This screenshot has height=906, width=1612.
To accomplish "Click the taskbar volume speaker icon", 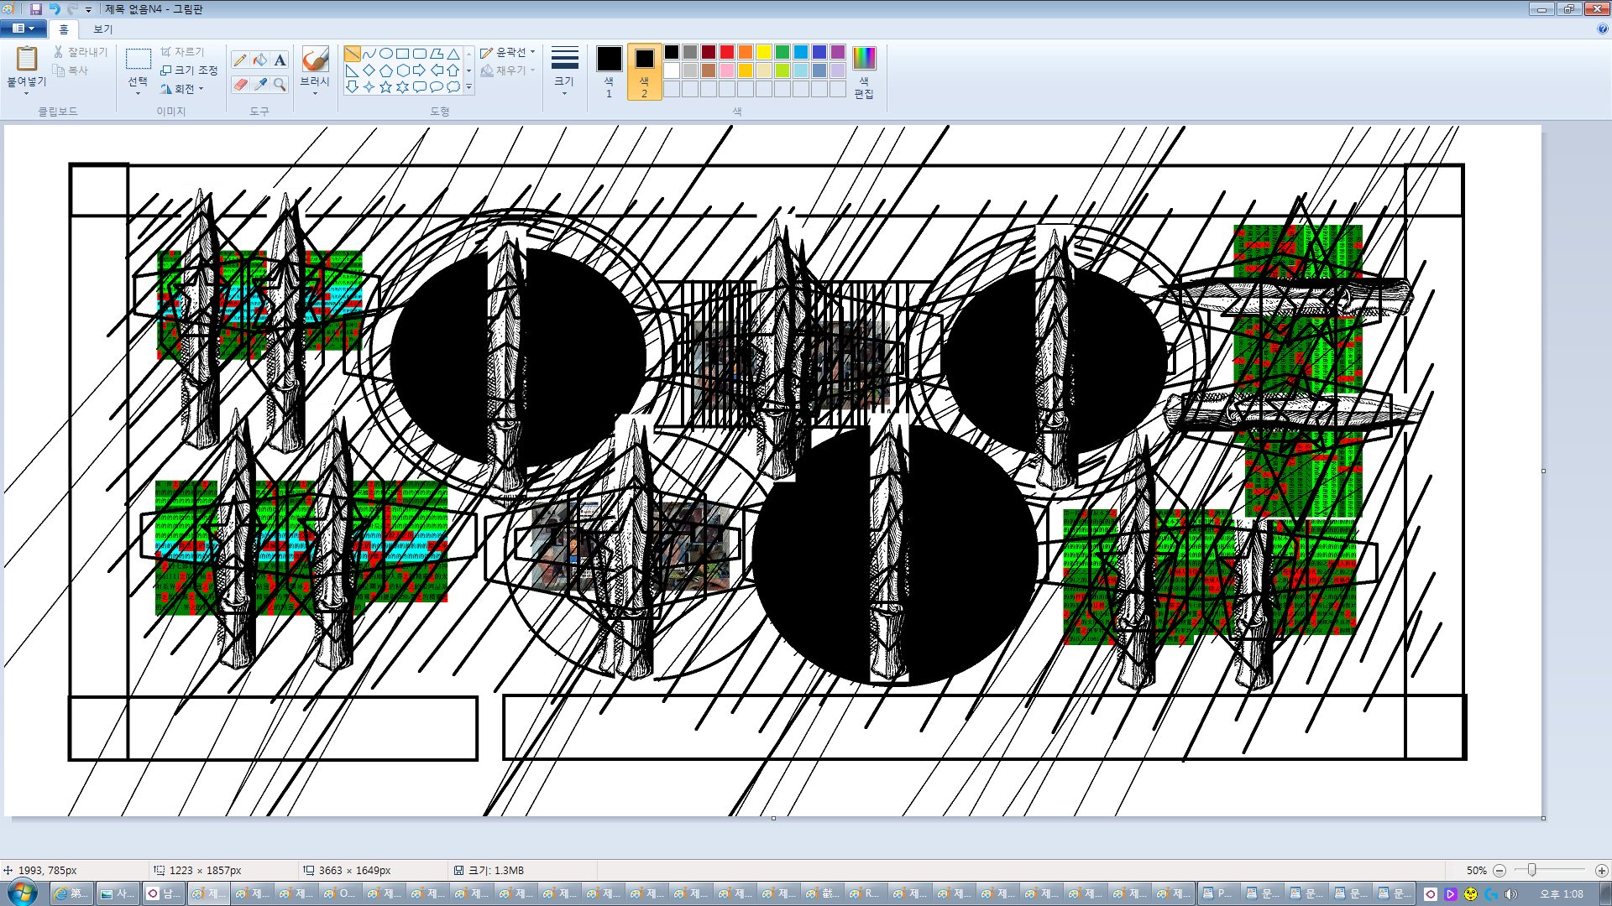I will tap(1511, 894).
